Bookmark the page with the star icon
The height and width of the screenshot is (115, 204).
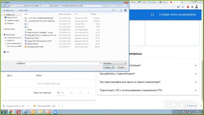[x=183, y=7]
